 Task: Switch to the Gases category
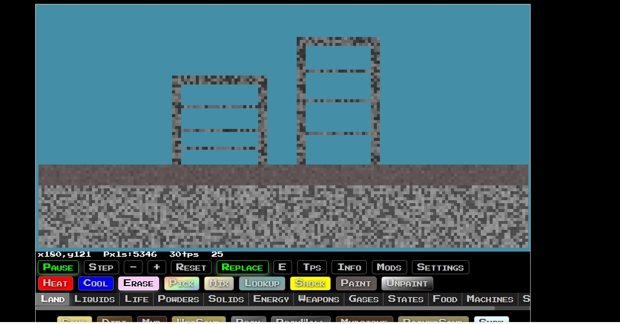(x=364, y=299)
